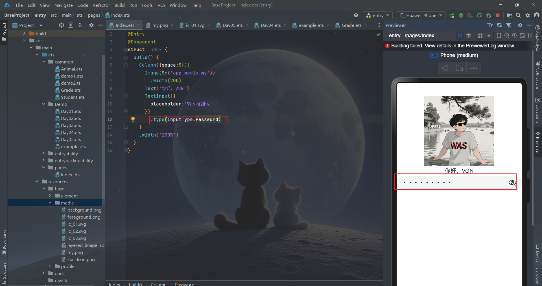Collapse the common folder
This screenshot has width=542, height=286.
tap(43, 62)
